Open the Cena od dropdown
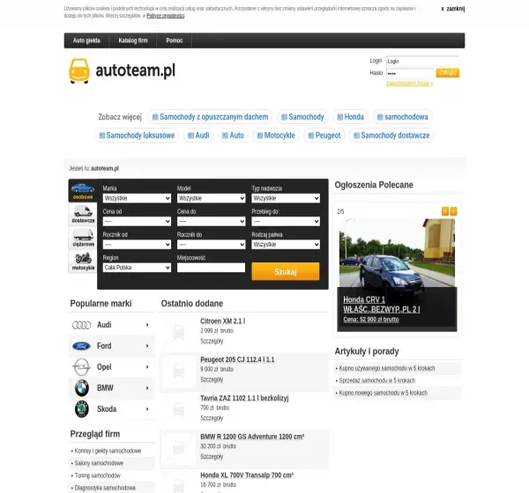 point(137,221)
